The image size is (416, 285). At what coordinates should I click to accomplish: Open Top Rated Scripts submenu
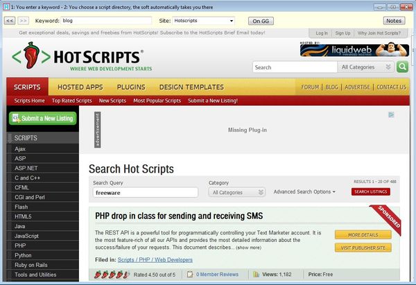point(71,101)
